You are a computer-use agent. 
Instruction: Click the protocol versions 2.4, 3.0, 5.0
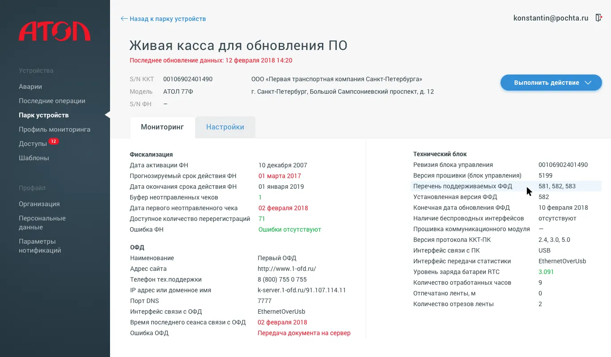pyautogui.click(x=554, y=240)
